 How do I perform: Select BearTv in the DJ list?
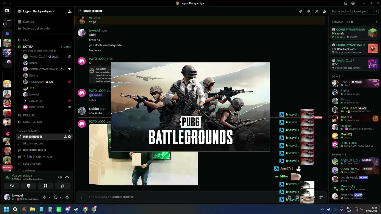[355, 83]
